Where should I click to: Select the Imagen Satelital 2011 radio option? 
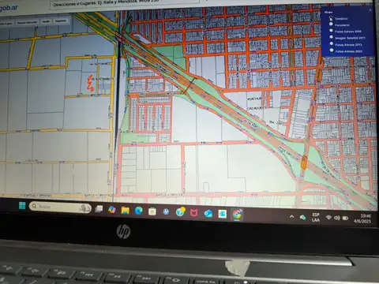pyautogui.click(x=332, y=37)
